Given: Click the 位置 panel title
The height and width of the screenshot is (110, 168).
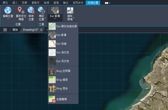Looking at the screenshot, I should (18, 24).
